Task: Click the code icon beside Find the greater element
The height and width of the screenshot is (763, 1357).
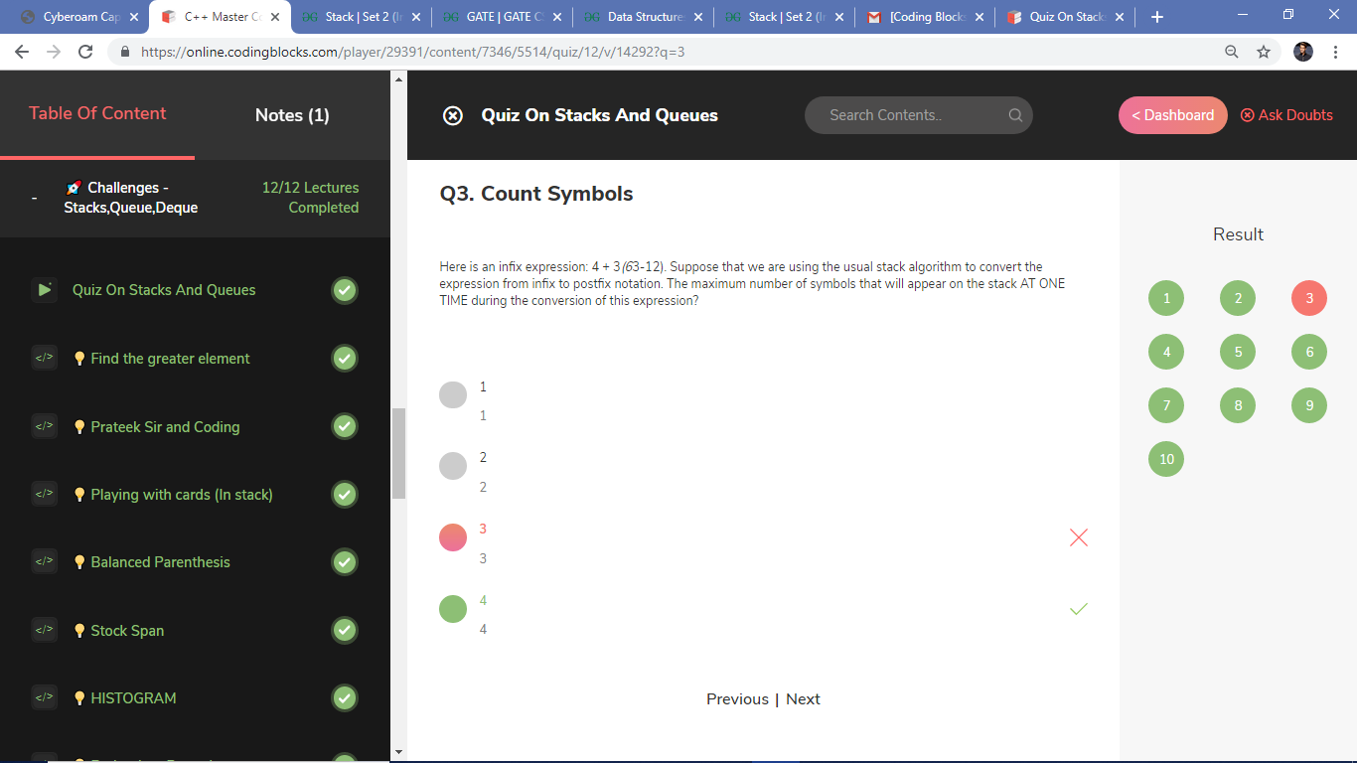Action: 45,358
